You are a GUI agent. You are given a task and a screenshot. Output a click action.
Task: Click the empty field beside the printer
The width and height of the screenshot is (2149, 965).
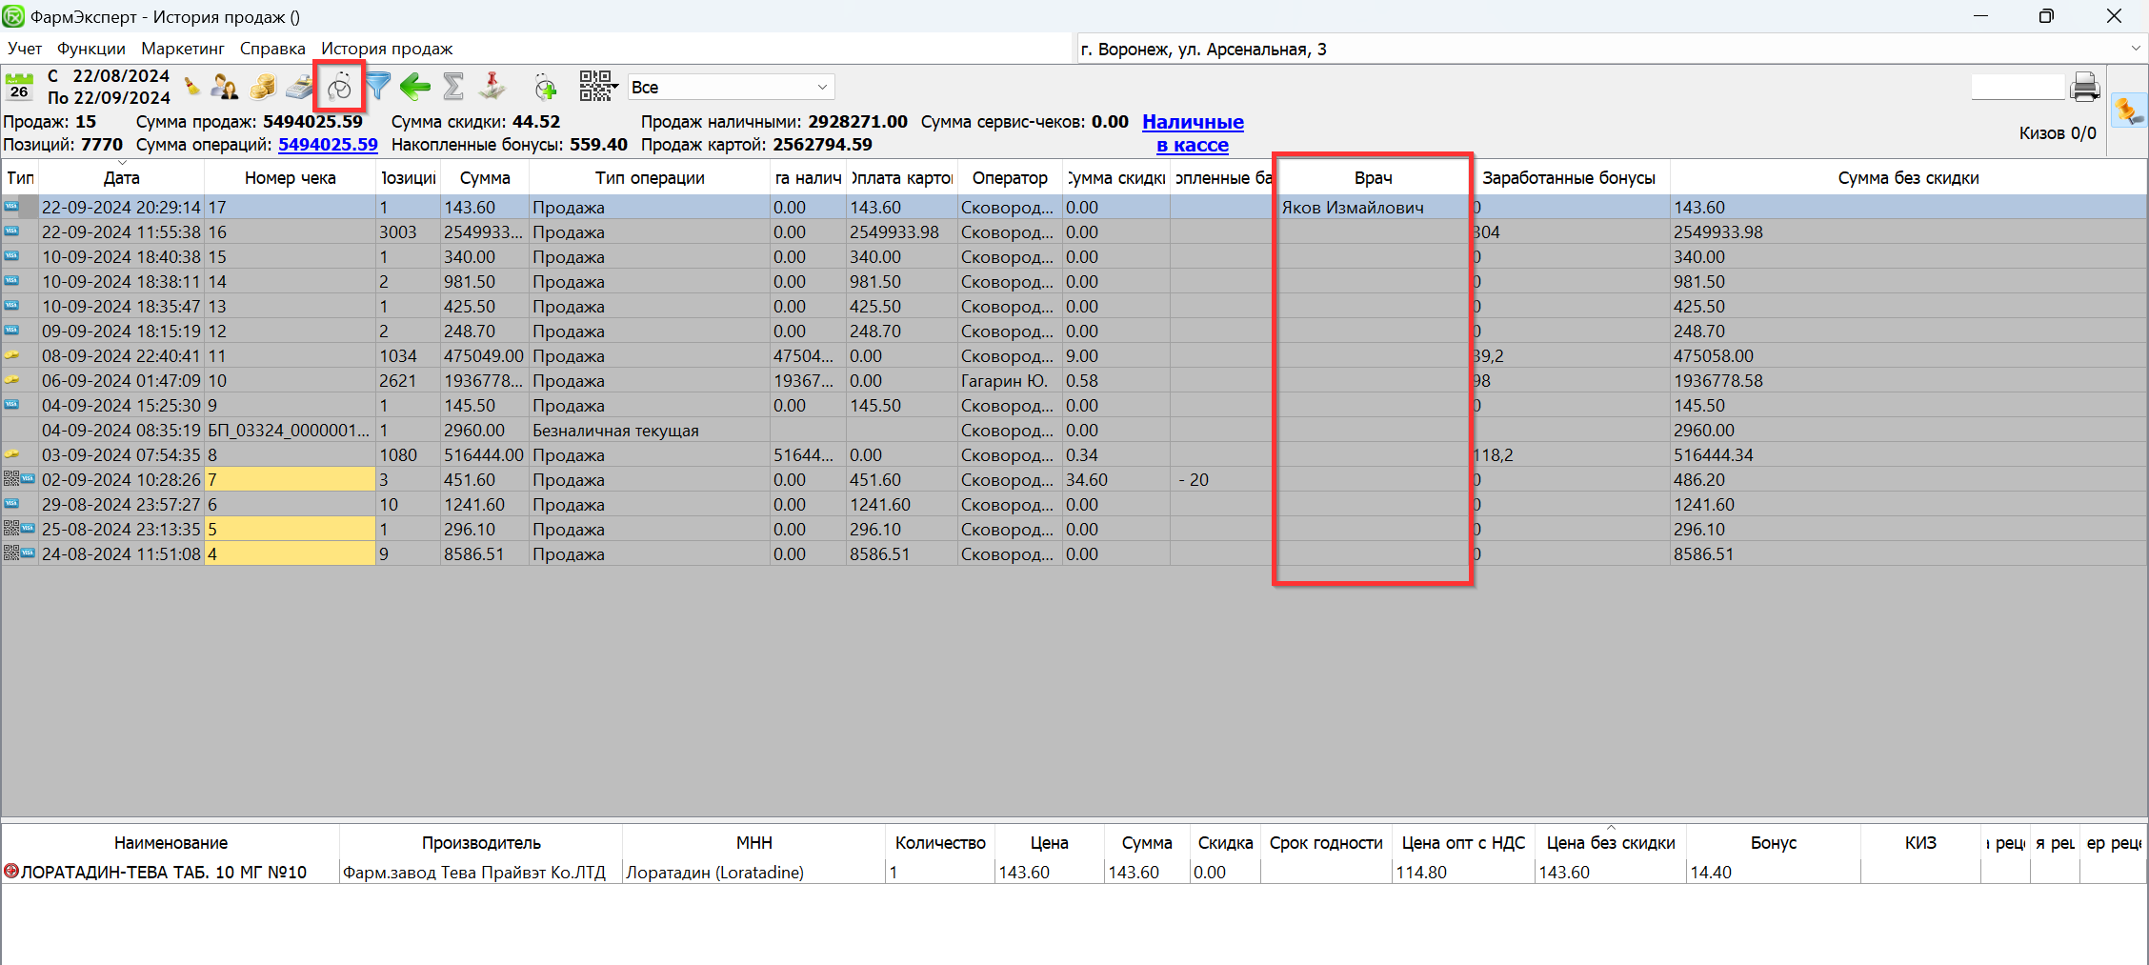[2017, 88]
